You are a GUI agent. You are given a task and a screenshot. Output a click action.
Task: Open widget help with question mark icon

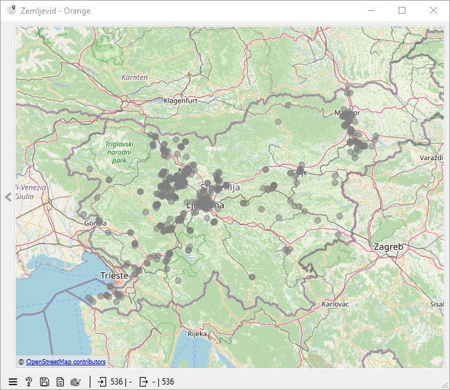point(29,382)
